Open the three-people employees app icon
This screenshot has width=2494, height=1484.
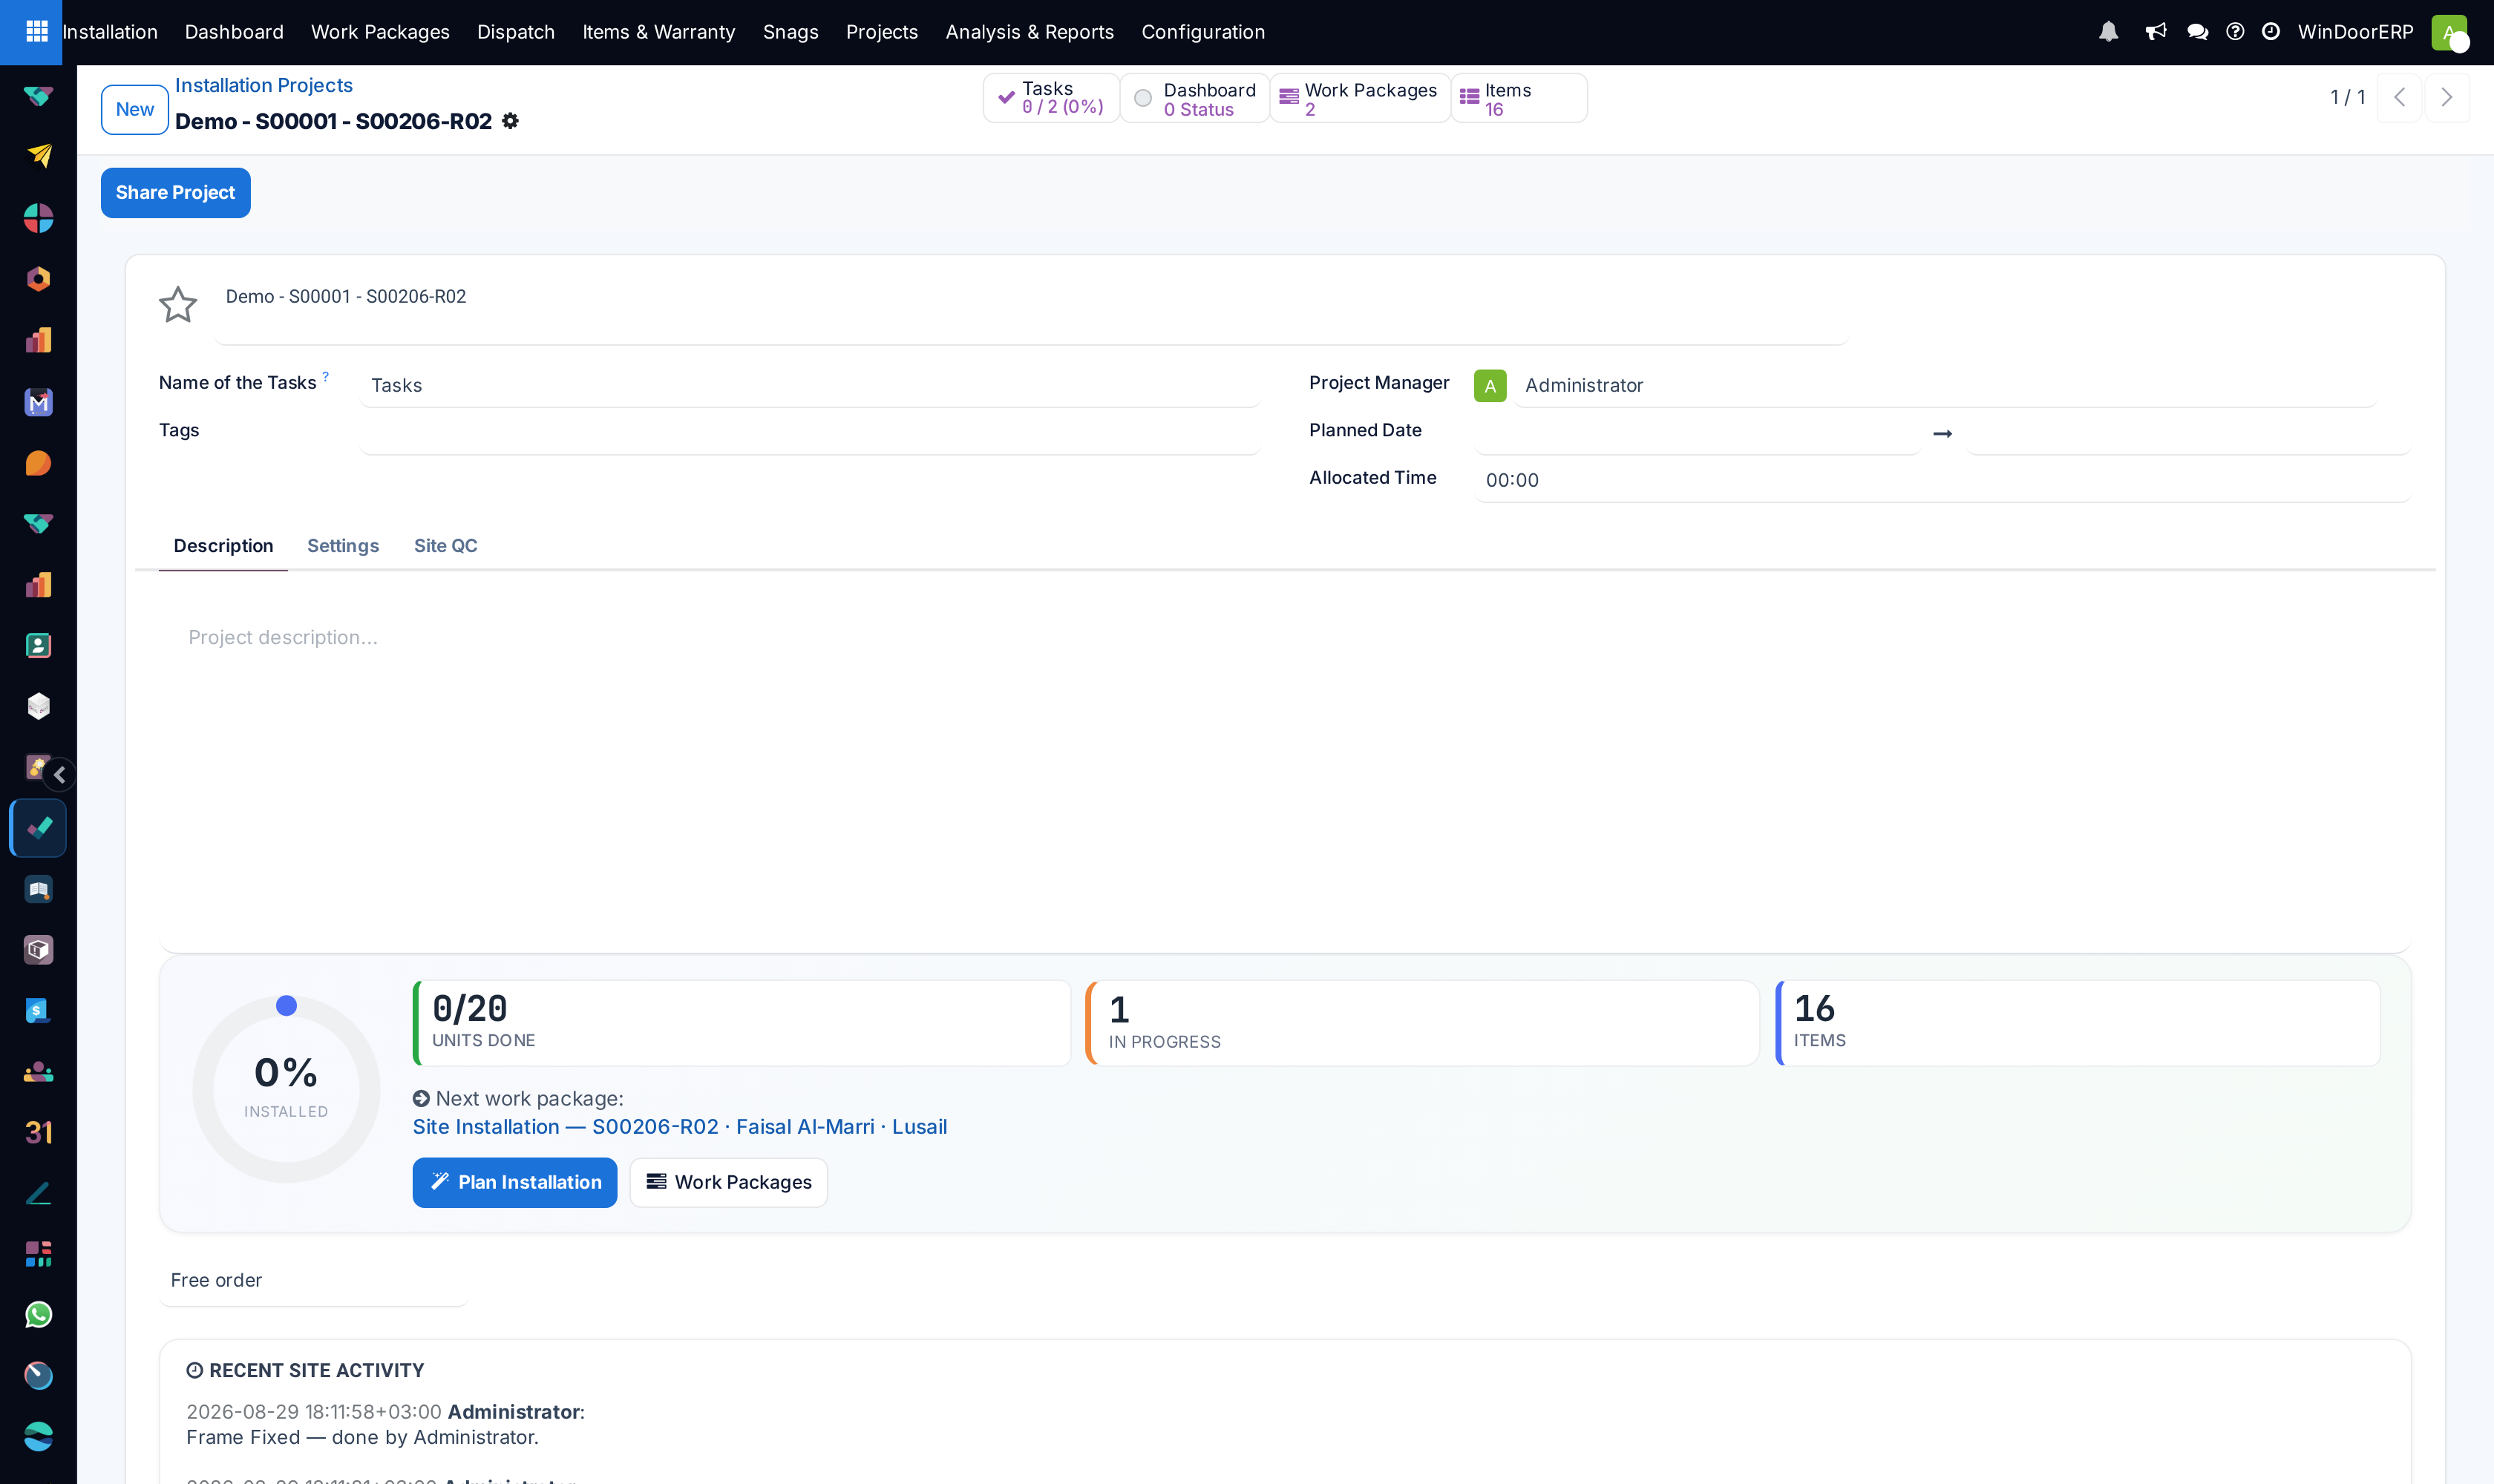coord(39,1071)
